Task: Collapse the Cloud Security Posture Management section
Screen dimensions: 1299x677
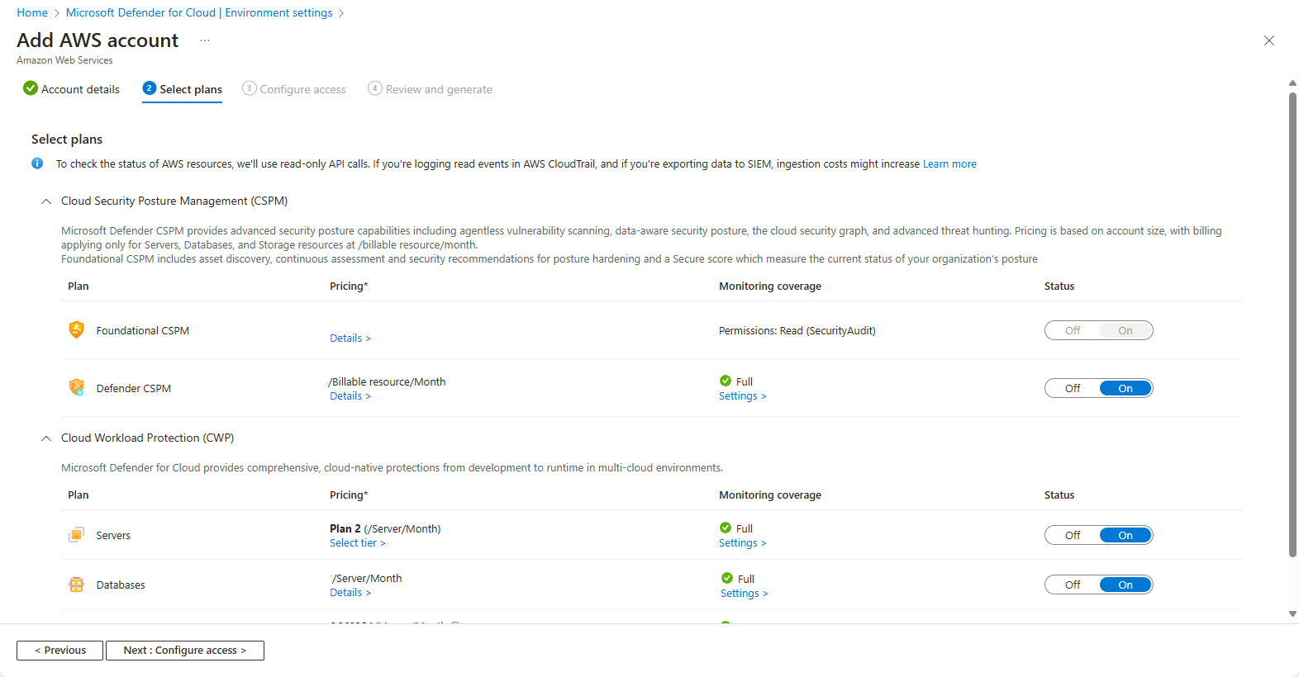Action: pyautogui.click(x=46, y=201)
